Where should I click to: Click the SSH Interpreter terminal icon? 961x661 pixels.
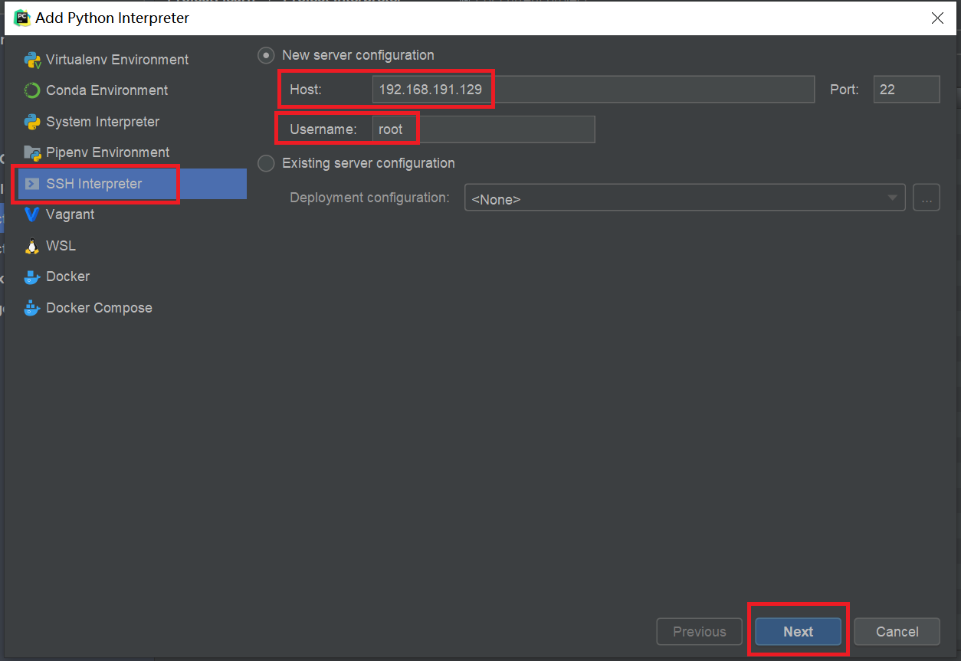click(x=32, y=184)
